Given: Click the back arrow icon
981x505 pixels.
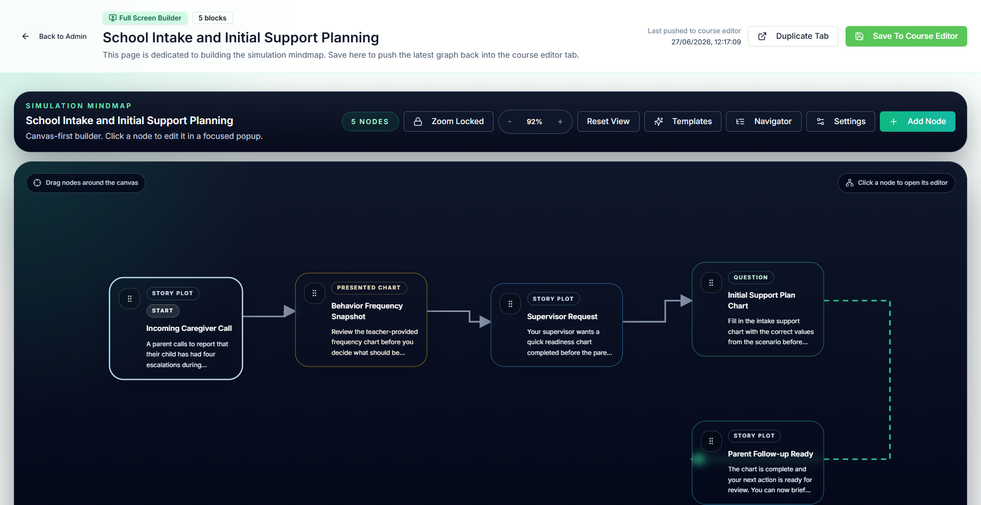Looking at the screenshot, I should pos(26,36).
